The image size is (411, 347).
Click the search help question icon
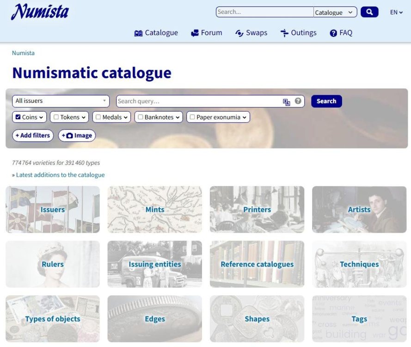tap(298, 101)
